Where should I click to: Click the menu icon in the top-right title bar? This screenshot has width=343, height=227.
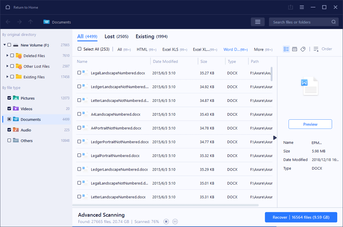[x=301, y=7]
